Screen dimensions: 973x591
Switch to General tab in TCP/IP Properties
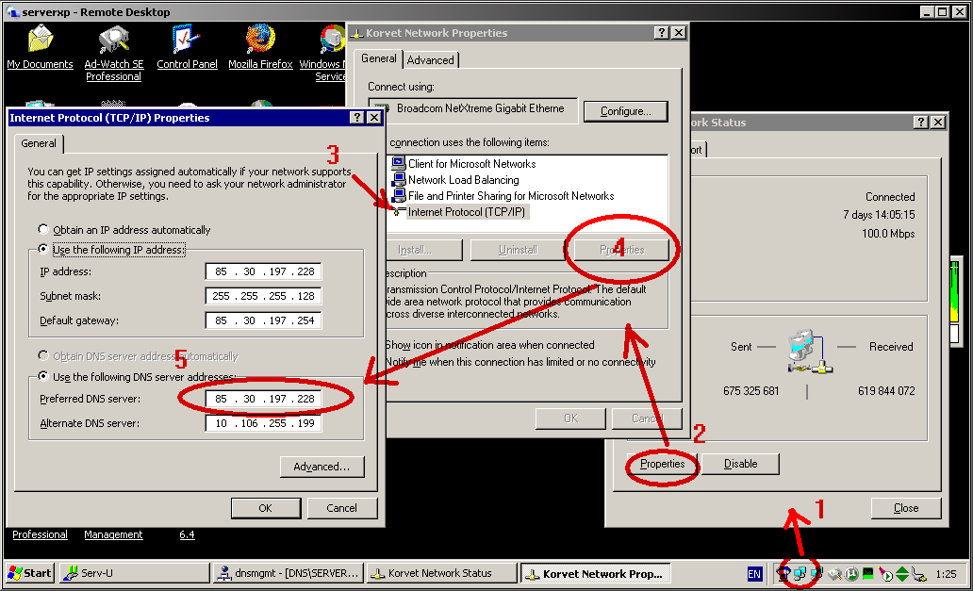(x=39, y=143)
